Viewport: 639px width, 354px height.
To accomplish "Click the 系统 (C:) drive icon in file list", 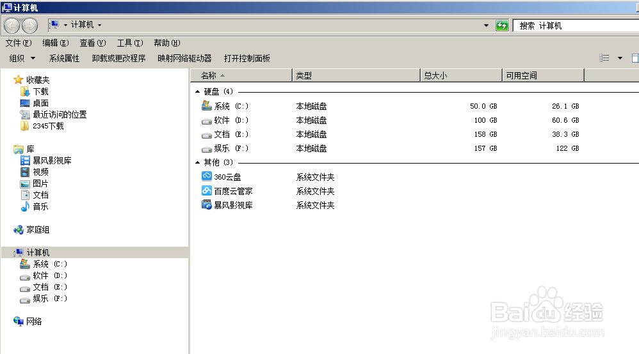I will click(x=207, y=106).
